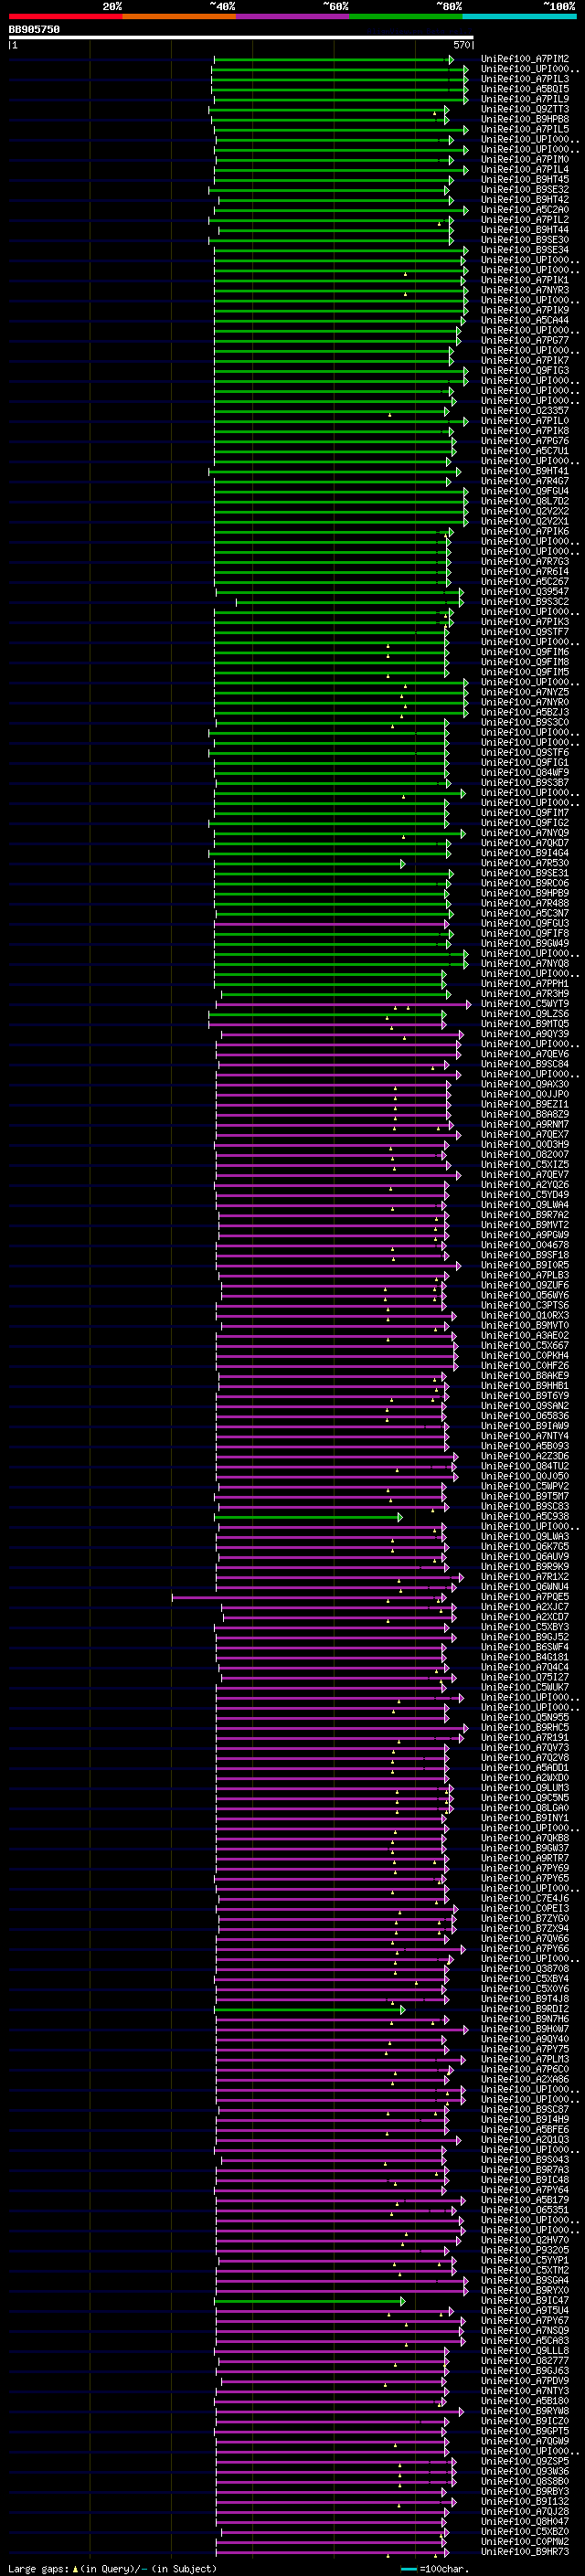This screenshot has height=2576, width=585.
Task: Open hit UniRef100_A7PIM2
Action: [x=525, y=59]
